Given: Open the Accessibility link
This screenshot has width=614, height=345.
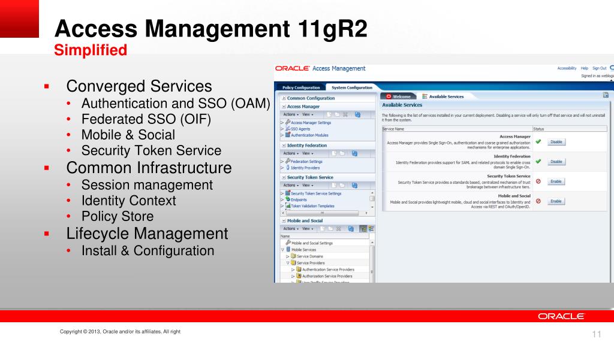Looking at the screenshot, I should pos(567,68).
